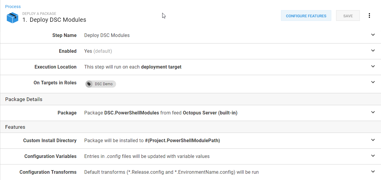Click the Package Details section header
Viewport: 381px width, 180px height.
24,99
